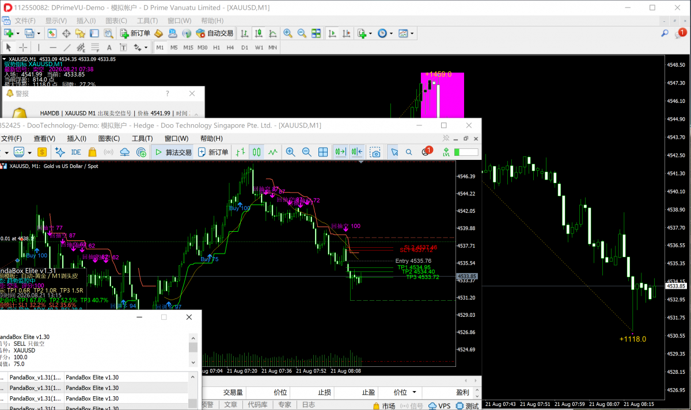691x410 pixels.
Task: Open Market Watch icon in D Prime toolbar
Action: (52, 33)
